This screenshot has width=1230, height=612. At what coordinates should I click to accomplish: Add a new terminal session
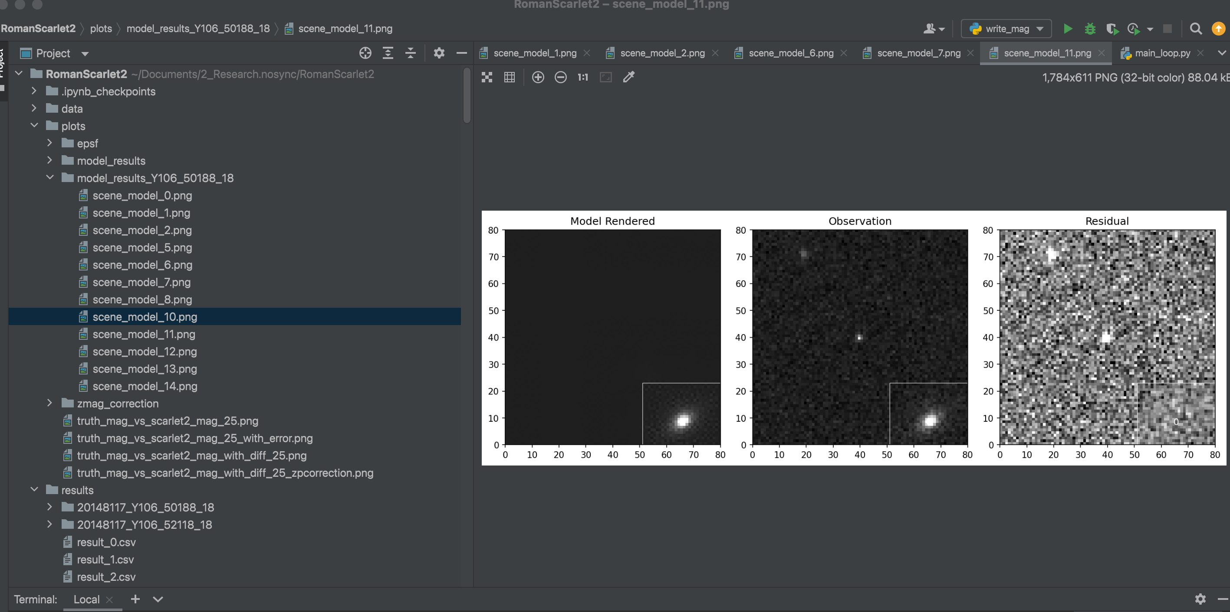[135, 599]
